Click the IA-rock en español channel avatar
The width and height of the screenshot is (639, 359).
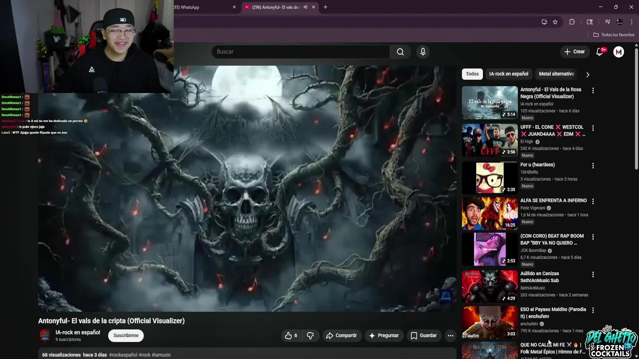click(45, 336)
